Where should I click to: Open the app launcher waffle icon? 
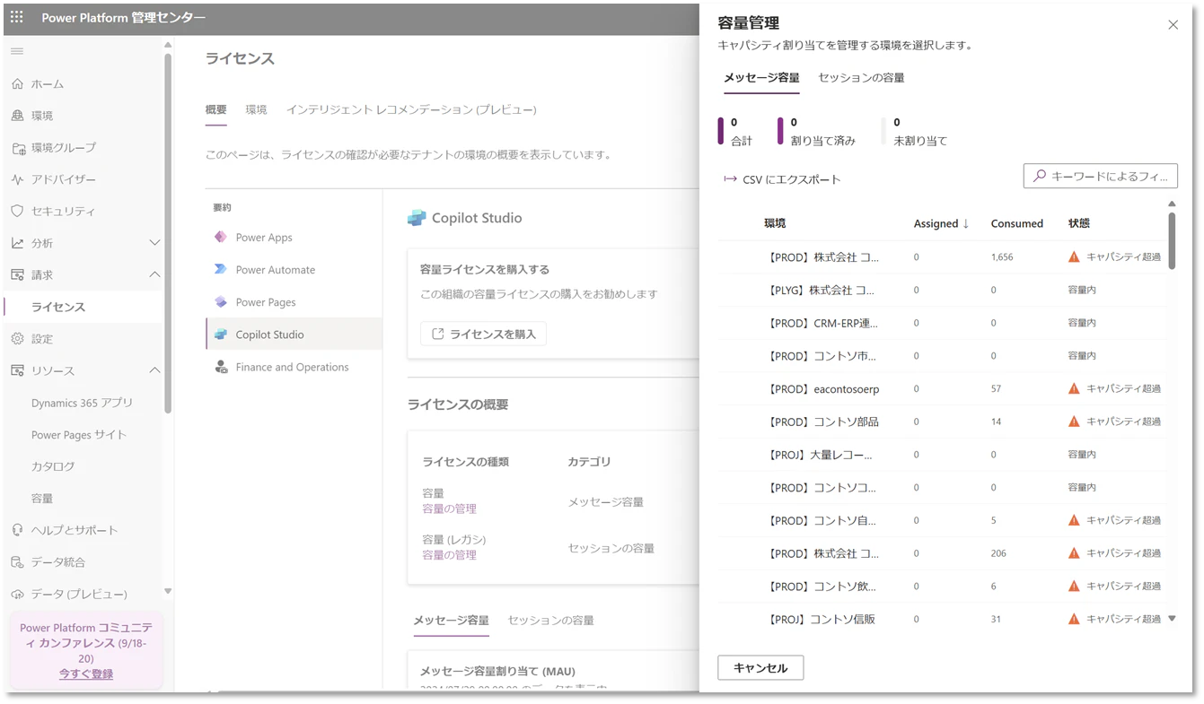[17, 17]
